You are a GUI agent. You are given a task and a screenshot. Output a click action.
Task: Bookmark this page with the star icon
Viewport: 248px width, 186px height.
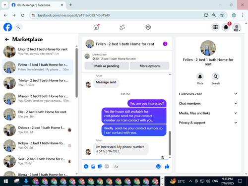(x=222, y=15)
